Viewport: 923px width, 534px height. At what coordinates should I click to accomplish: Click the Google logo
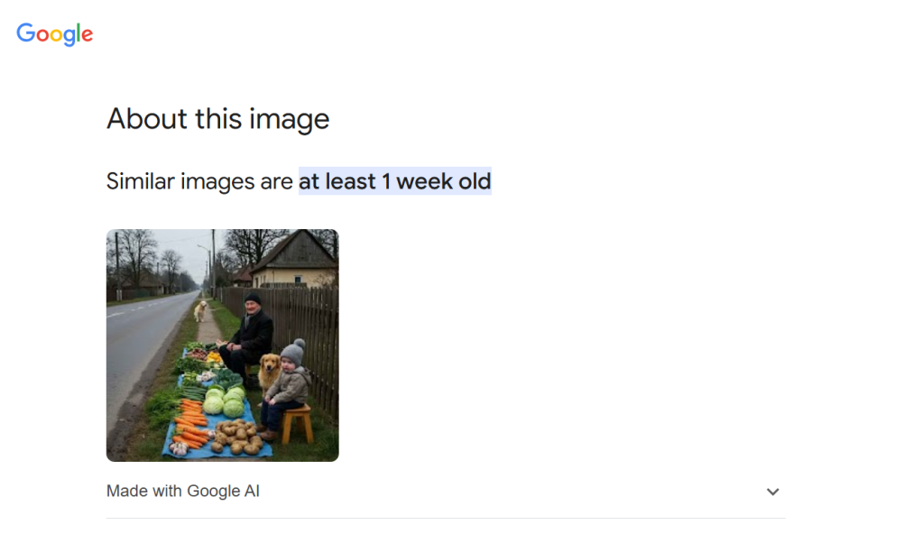[x=55, y=34]
